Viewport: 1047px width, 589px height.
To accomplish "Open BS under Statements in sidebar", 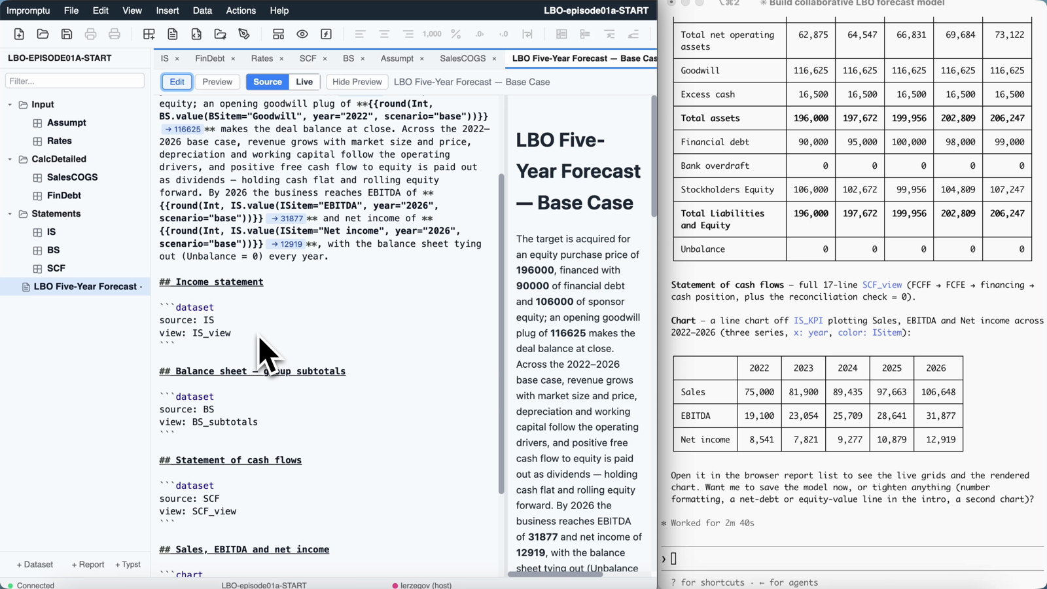I will point(53,250).
